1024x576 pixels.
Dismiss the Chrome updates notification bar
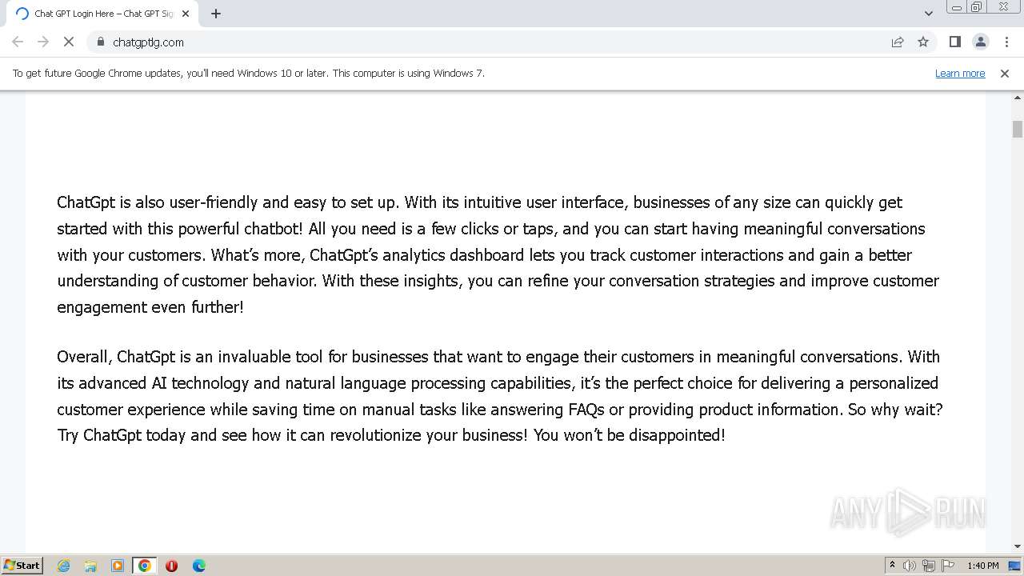[x=1004, y=73]
